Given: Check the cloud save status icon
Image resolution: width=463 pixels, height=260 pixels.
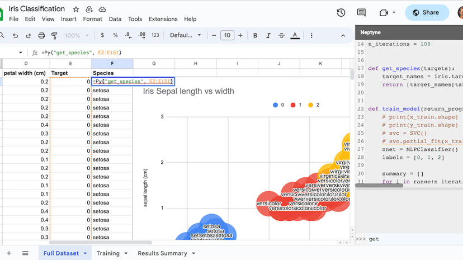Looking at the screenshot, I should pos(102,10).
